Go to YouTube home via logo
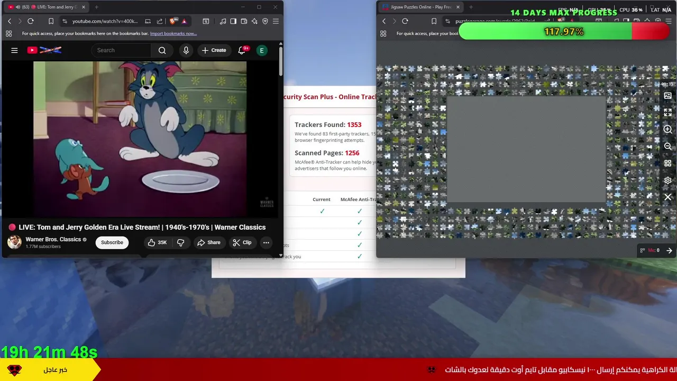Image resolution: width=677 pixels, height=381 pixels. (44, 50)
